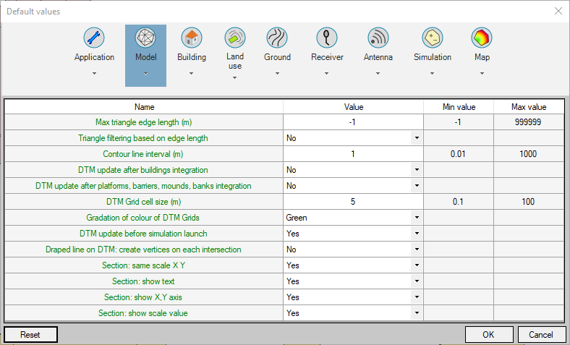Click the Name column header
570x345 pixels.
pos(144,107)
